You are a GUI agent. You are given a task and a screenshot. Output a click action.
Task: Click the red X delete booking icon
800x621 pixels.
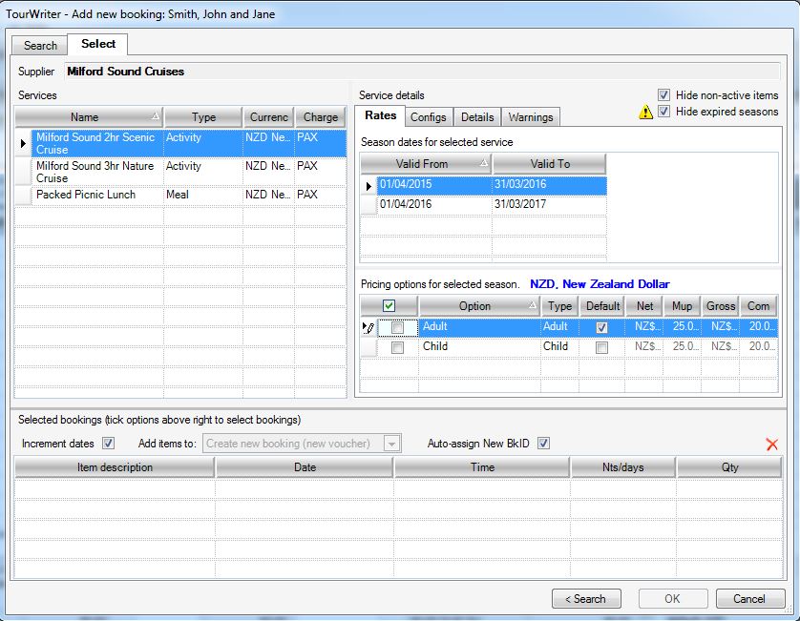pyautogui.click(x=771, y=445)
